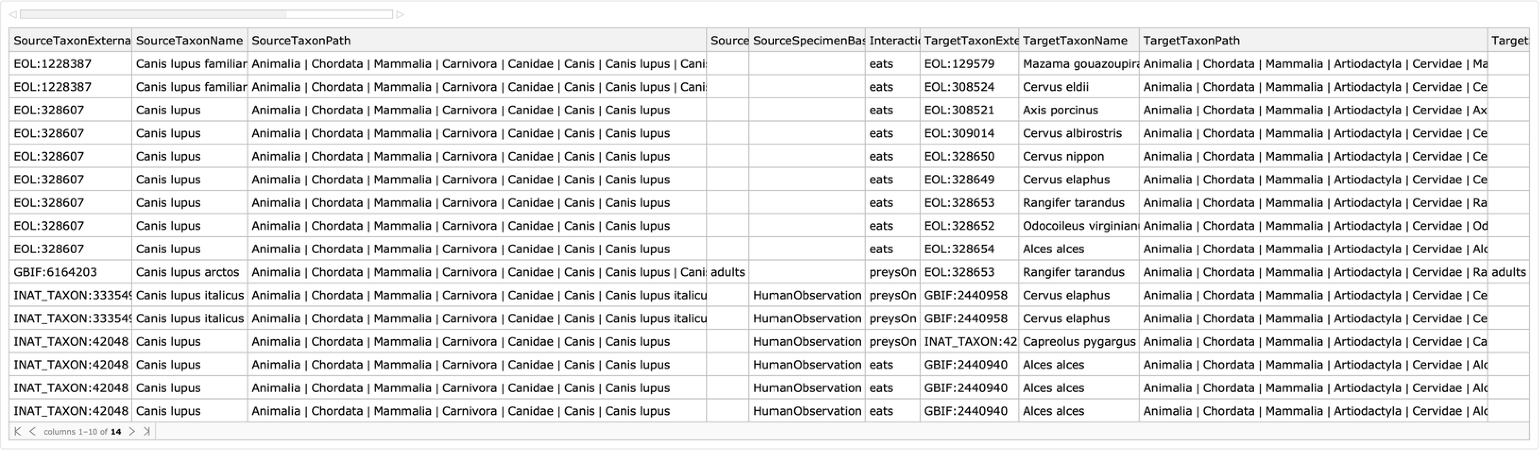Click the SourceTaxonPath column header
This screenshot has width=1540, height=464.
pyautogui.click(x=477, y=41)
